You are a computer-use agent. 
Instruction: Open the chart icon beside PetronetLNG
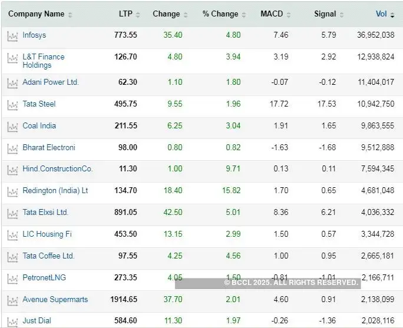[12, 279]
